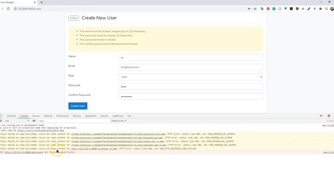Image resolution: width=334 pixels, height=188 pixels.
Task: Select the 'password format is invalid' message
Action: 98,40
